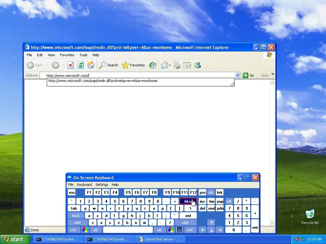
Task: Open the Mail button dropdown arrow
Action: pos(170,65)
